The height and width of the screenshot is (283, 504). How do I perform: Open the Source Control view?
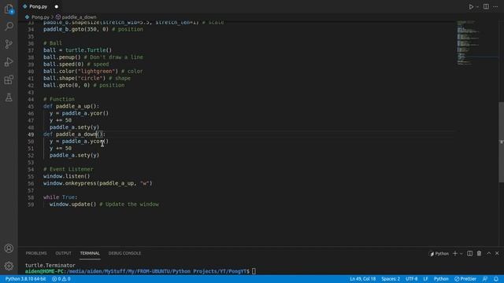[x=9, y=44]
